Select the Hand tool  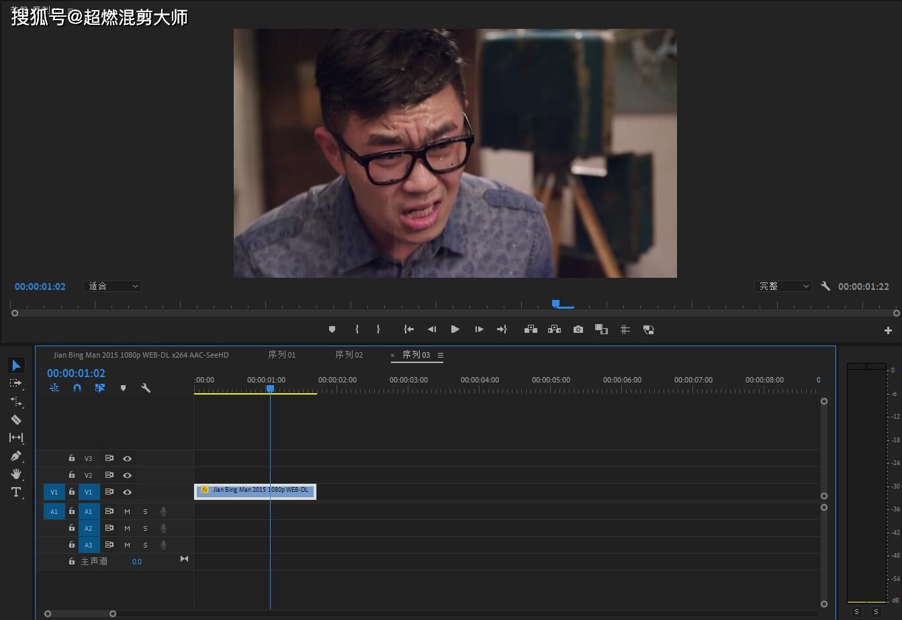[16, 474]
